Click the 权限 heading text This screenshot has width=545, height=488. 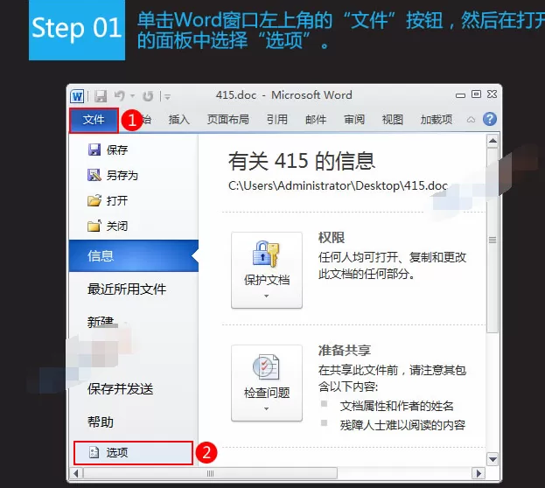coord(332,238)
